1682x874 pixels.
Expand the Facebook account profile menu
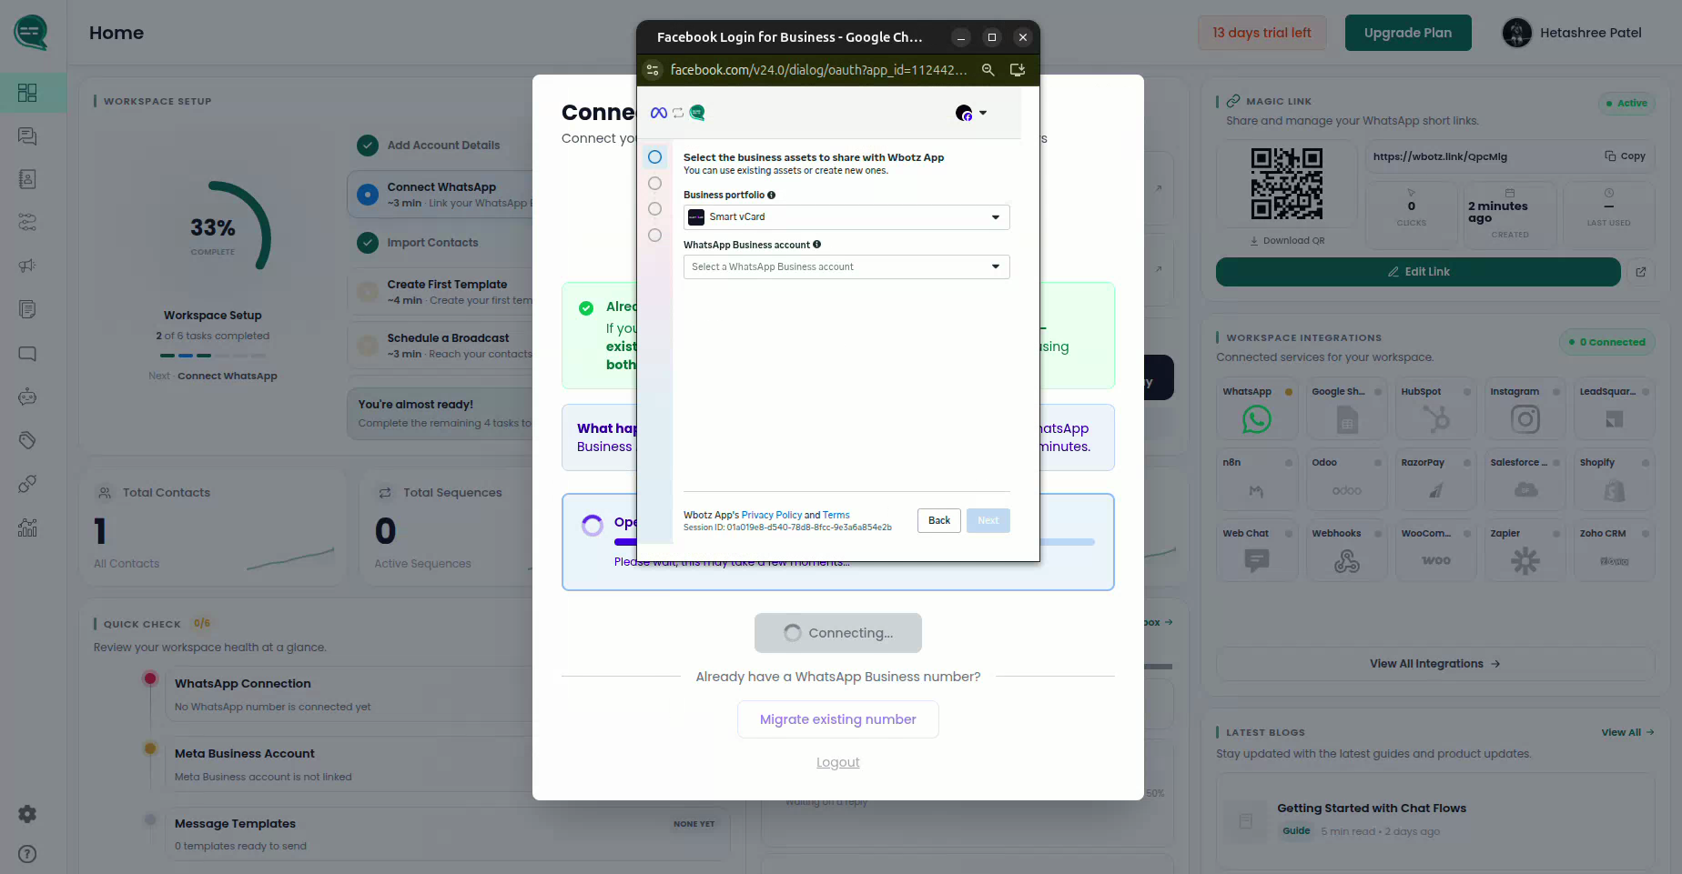(971, 113)
